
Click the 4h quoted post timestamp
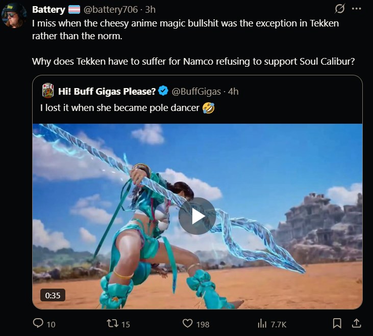point(233,92)
